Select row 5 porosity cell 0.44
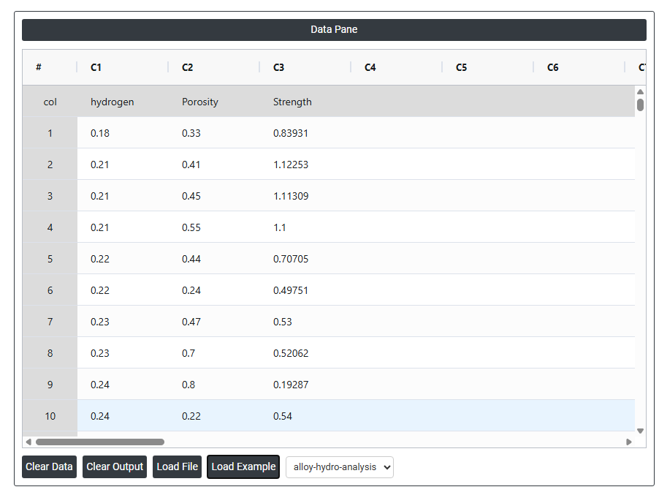The image size is (659, 495). pyautogui.click(x=213, y=259)
